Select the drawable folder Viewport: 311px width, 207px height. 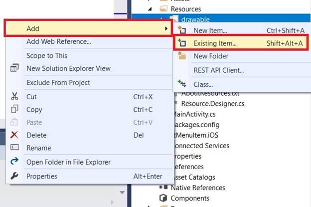[x=195, y=19]
